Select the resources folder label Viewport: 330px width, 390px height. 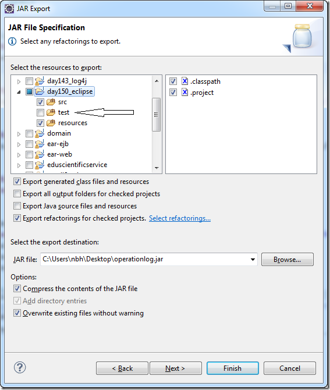pos(73,123)
